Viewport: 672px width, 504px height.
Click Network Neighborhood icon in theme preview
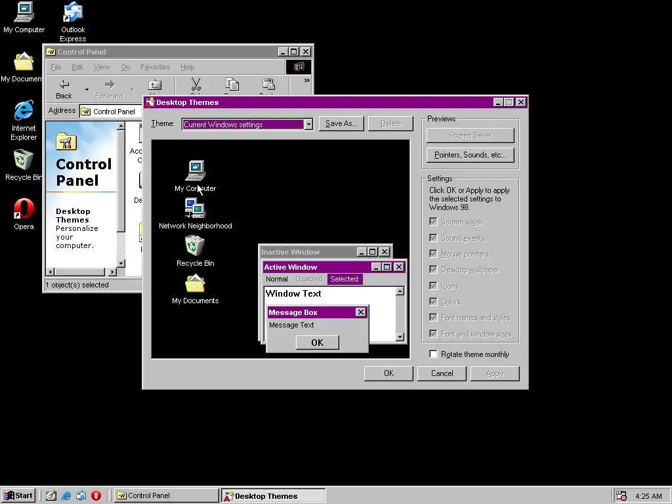pyautogui.click(x=195, y=208)
